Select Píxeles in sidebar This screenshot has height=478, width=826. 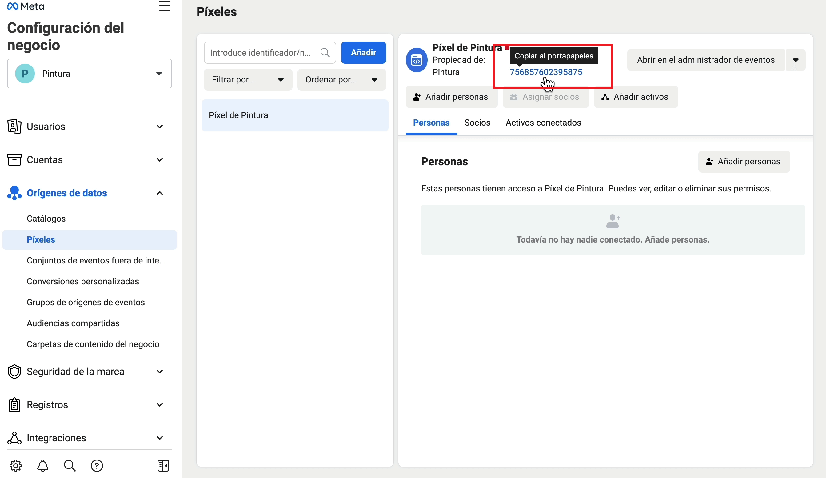[x=89, y=240]
